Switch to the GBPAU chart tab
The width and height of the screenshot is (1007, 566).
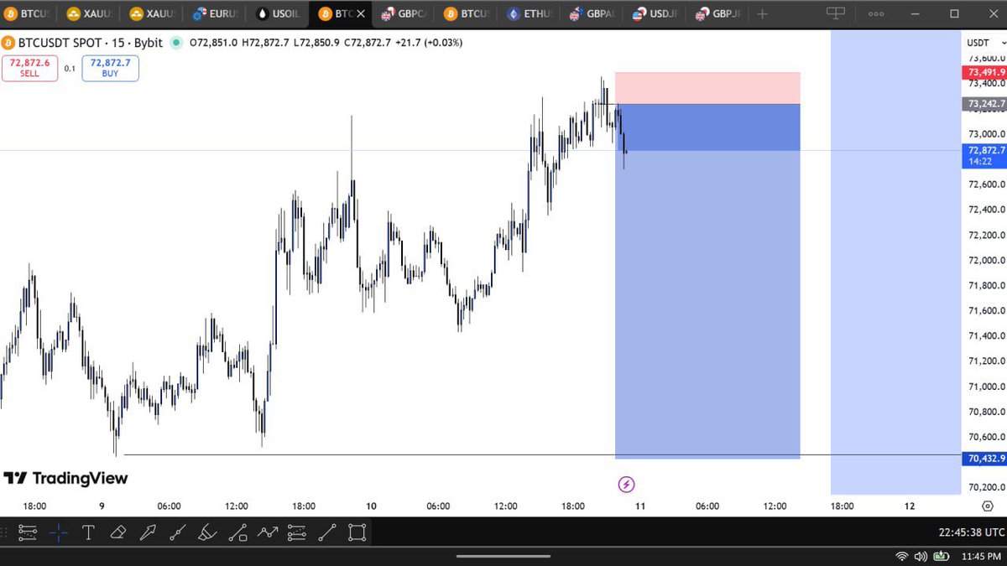click(592, 14)
